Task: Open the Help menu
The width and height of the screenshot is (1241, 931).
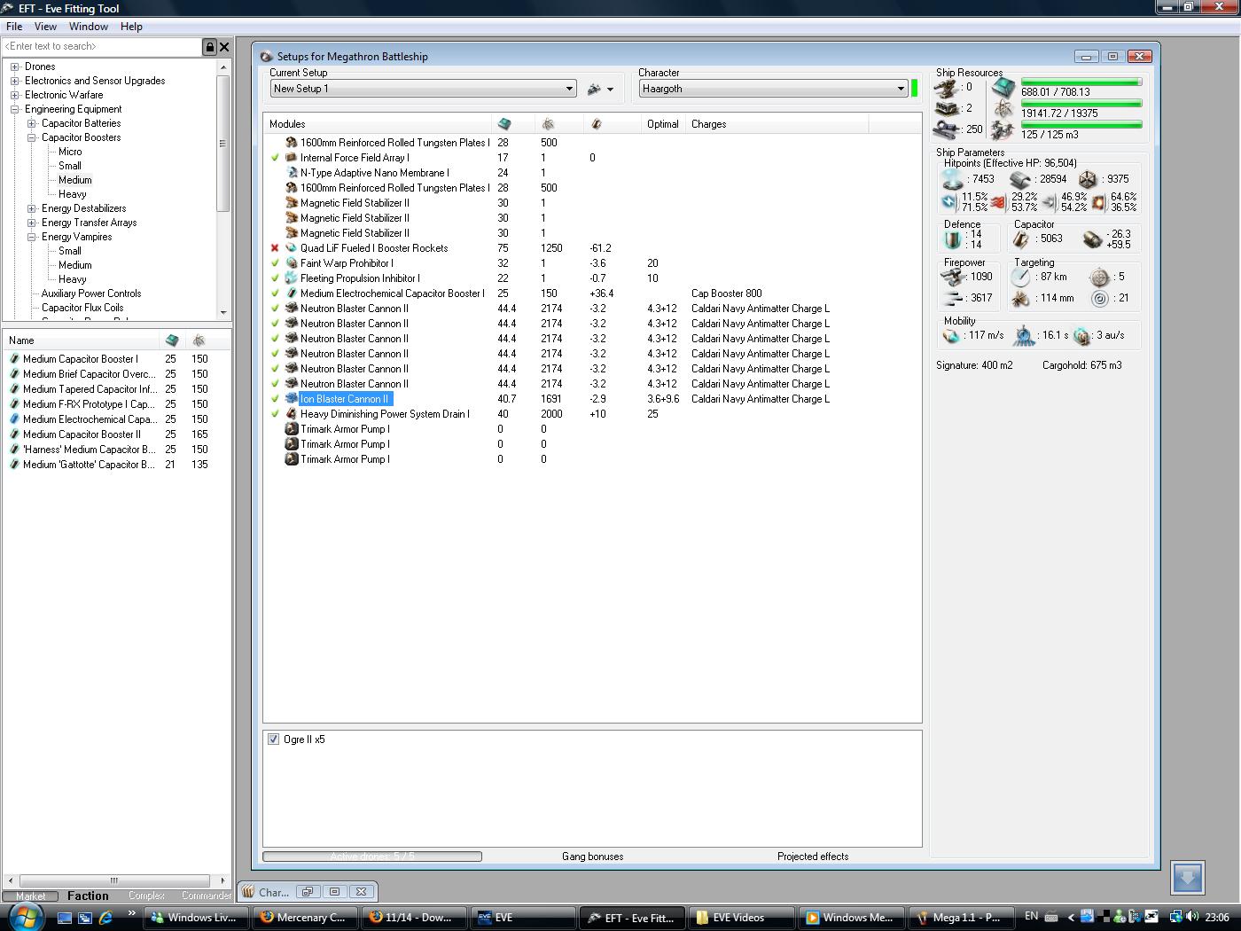Action: point(131,27)
